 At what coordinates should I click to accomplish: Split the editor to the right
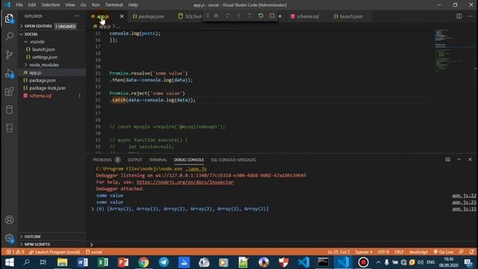[x=459, y=16]
